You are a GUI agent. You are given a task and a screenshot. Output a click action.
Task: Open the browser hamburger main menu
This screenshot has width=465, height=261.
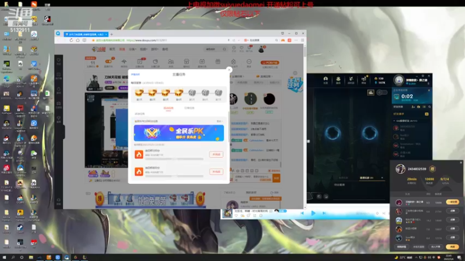pos(302,40)
